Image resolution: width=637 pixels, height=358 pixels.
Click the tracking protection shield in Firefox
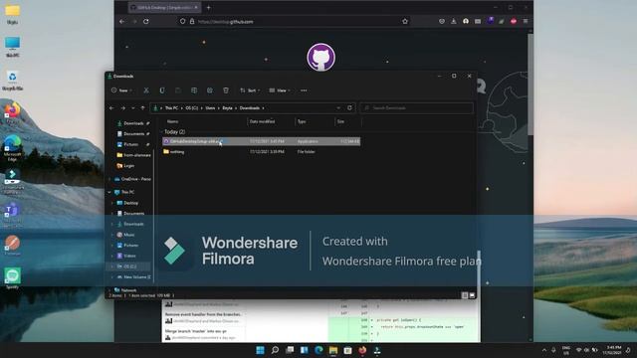182,22
